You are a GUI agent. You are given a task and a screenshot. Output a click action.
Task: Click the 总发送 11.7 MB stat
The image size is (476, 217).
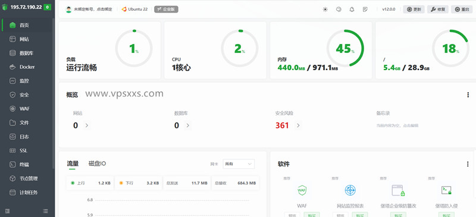pyautogui.click(x=187, y=183)
